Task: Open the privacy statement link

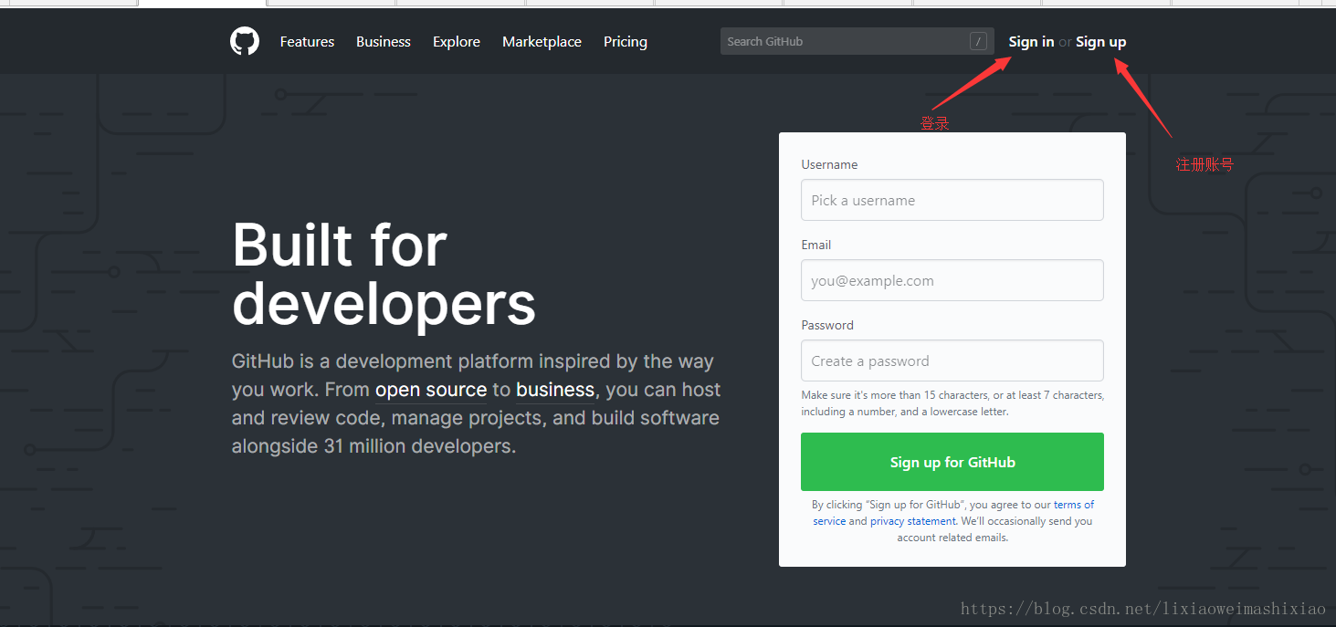Action: pyautogui.click(x=913, y=521)
